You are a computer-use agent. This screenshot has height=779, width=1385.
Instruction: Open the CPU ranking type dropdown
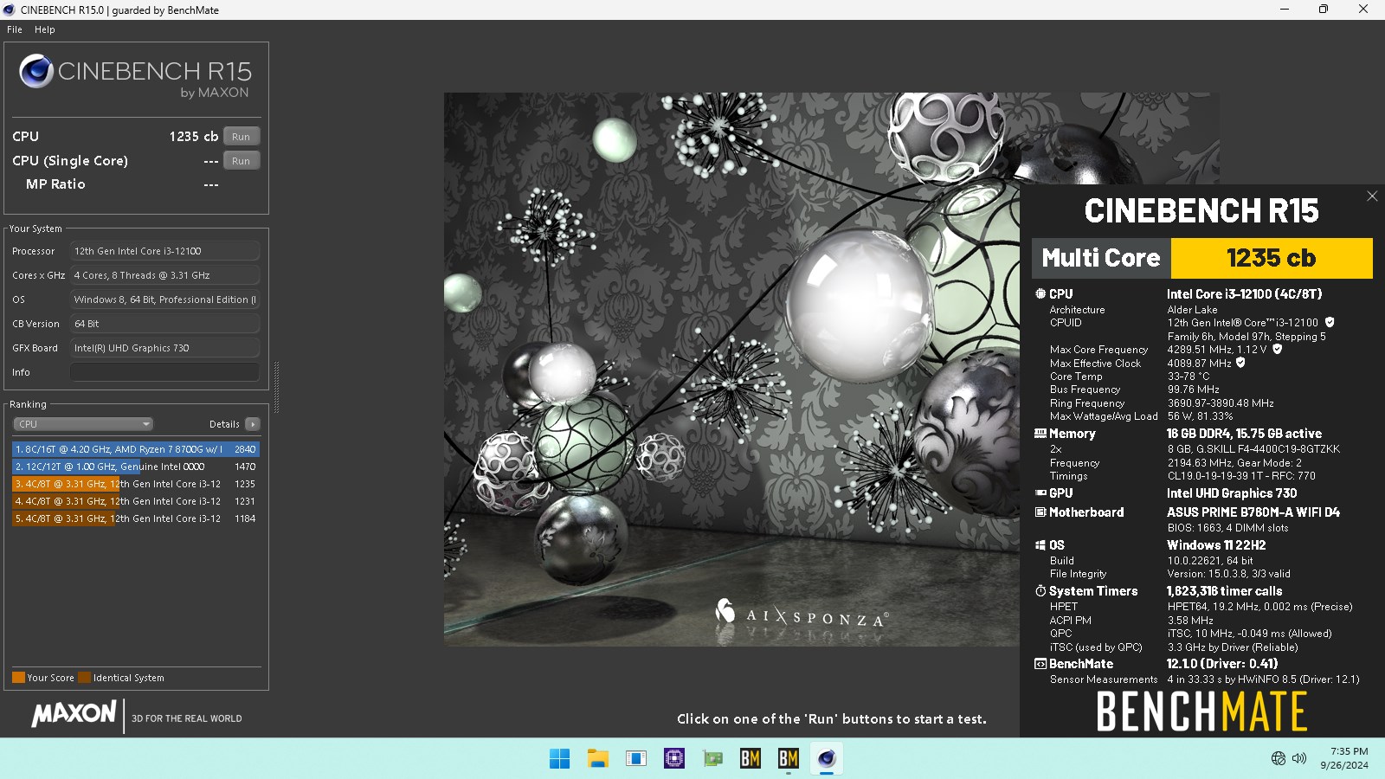(x=83, y=424)
